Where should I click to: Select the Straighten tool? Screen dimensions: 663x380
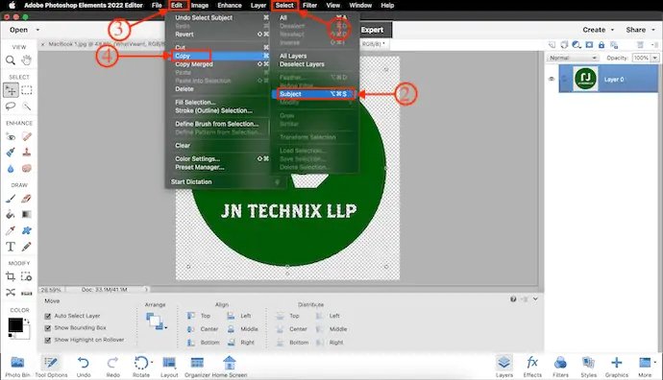point(27,292)
